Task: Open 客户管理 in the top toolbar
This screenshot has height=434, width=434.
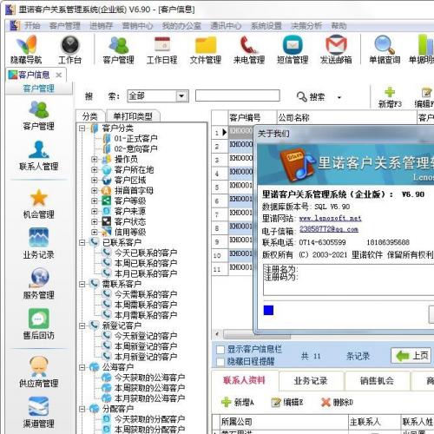Action: [x=118, y=45]
